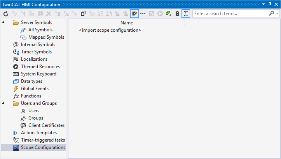Select Users and Groups folder
The image size is (281, 159).
click(39, 103)
